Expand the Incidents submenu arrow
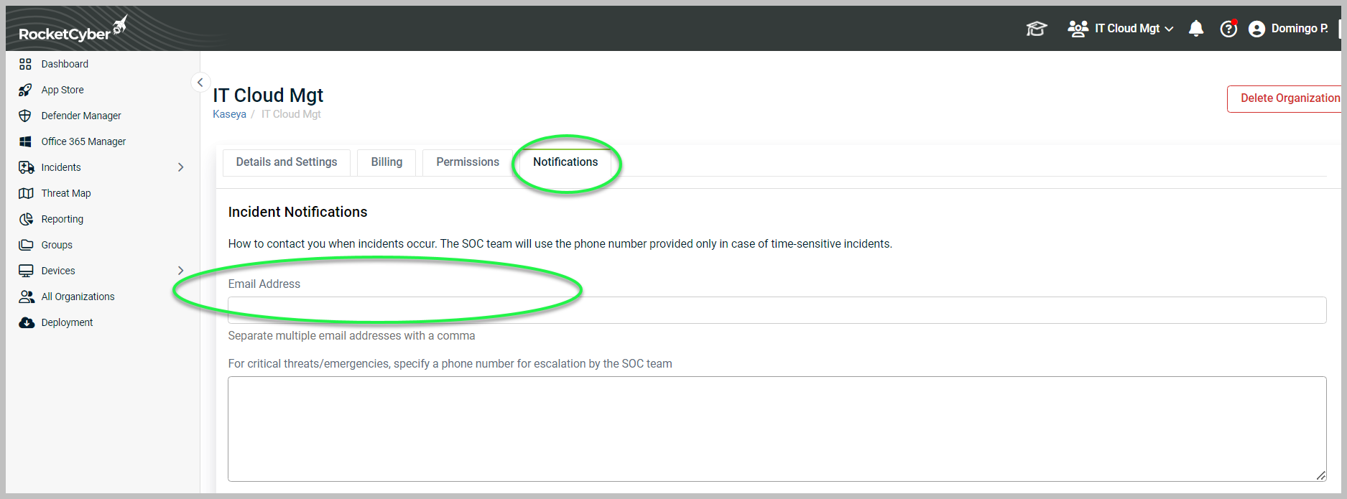The image size is (1347, 499). 180,167
